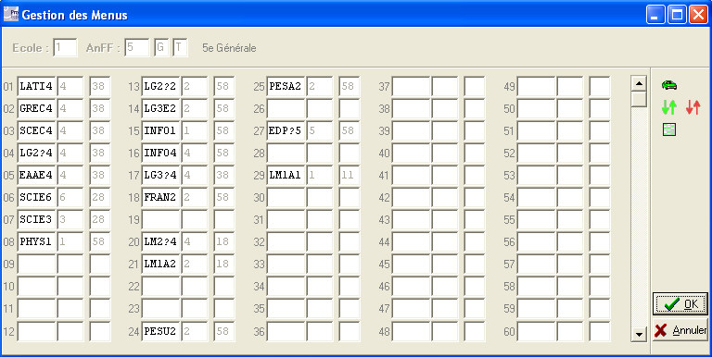Select the FRAN2 field in row 18
The width and height of the screenshot is (712, 357).
pyautogui.click(x=160, y=198)
